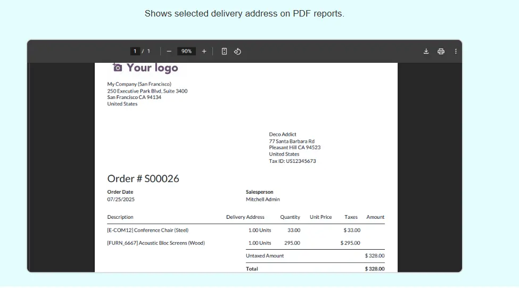Open the three-dot more actions menu

click(456, 51)
